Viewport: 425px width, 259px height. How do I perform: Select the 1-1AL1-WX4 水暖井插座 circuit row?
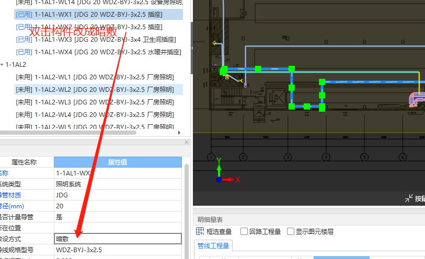(x=98, y=52)
